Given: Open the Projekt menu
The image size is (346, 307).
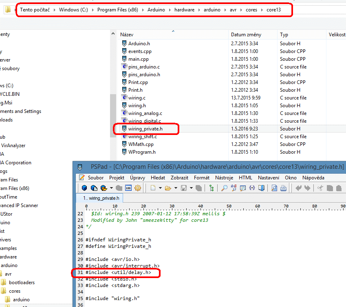Looking at the screenshot, I should click(x=117, y=178).
